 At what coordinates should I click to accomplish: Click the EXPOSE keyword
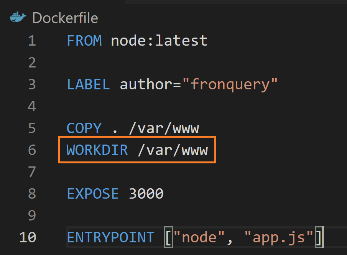coord(93,194)
